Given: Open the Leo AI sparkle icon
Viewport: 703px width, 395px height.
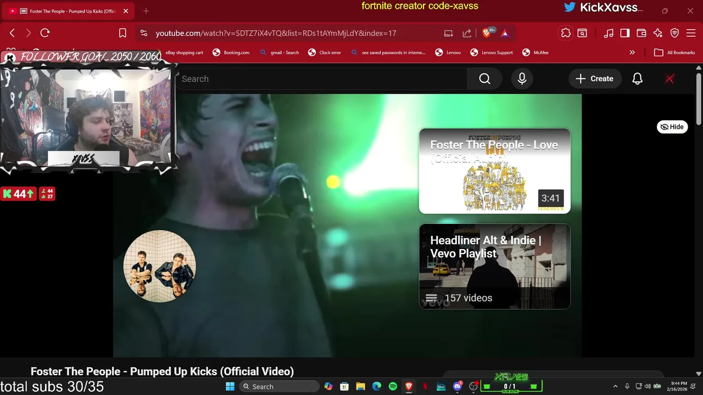Looking at the screenshot, I should point(657,33).
